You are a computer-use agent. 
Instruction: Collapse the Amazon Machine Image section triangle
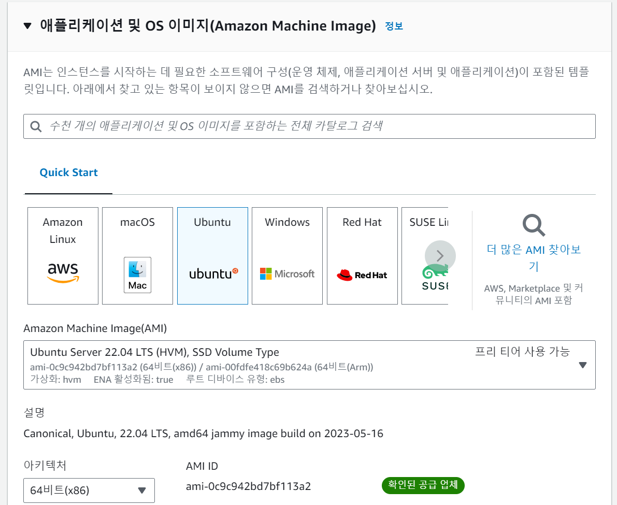pyautogui.click(x=27, y=26)
